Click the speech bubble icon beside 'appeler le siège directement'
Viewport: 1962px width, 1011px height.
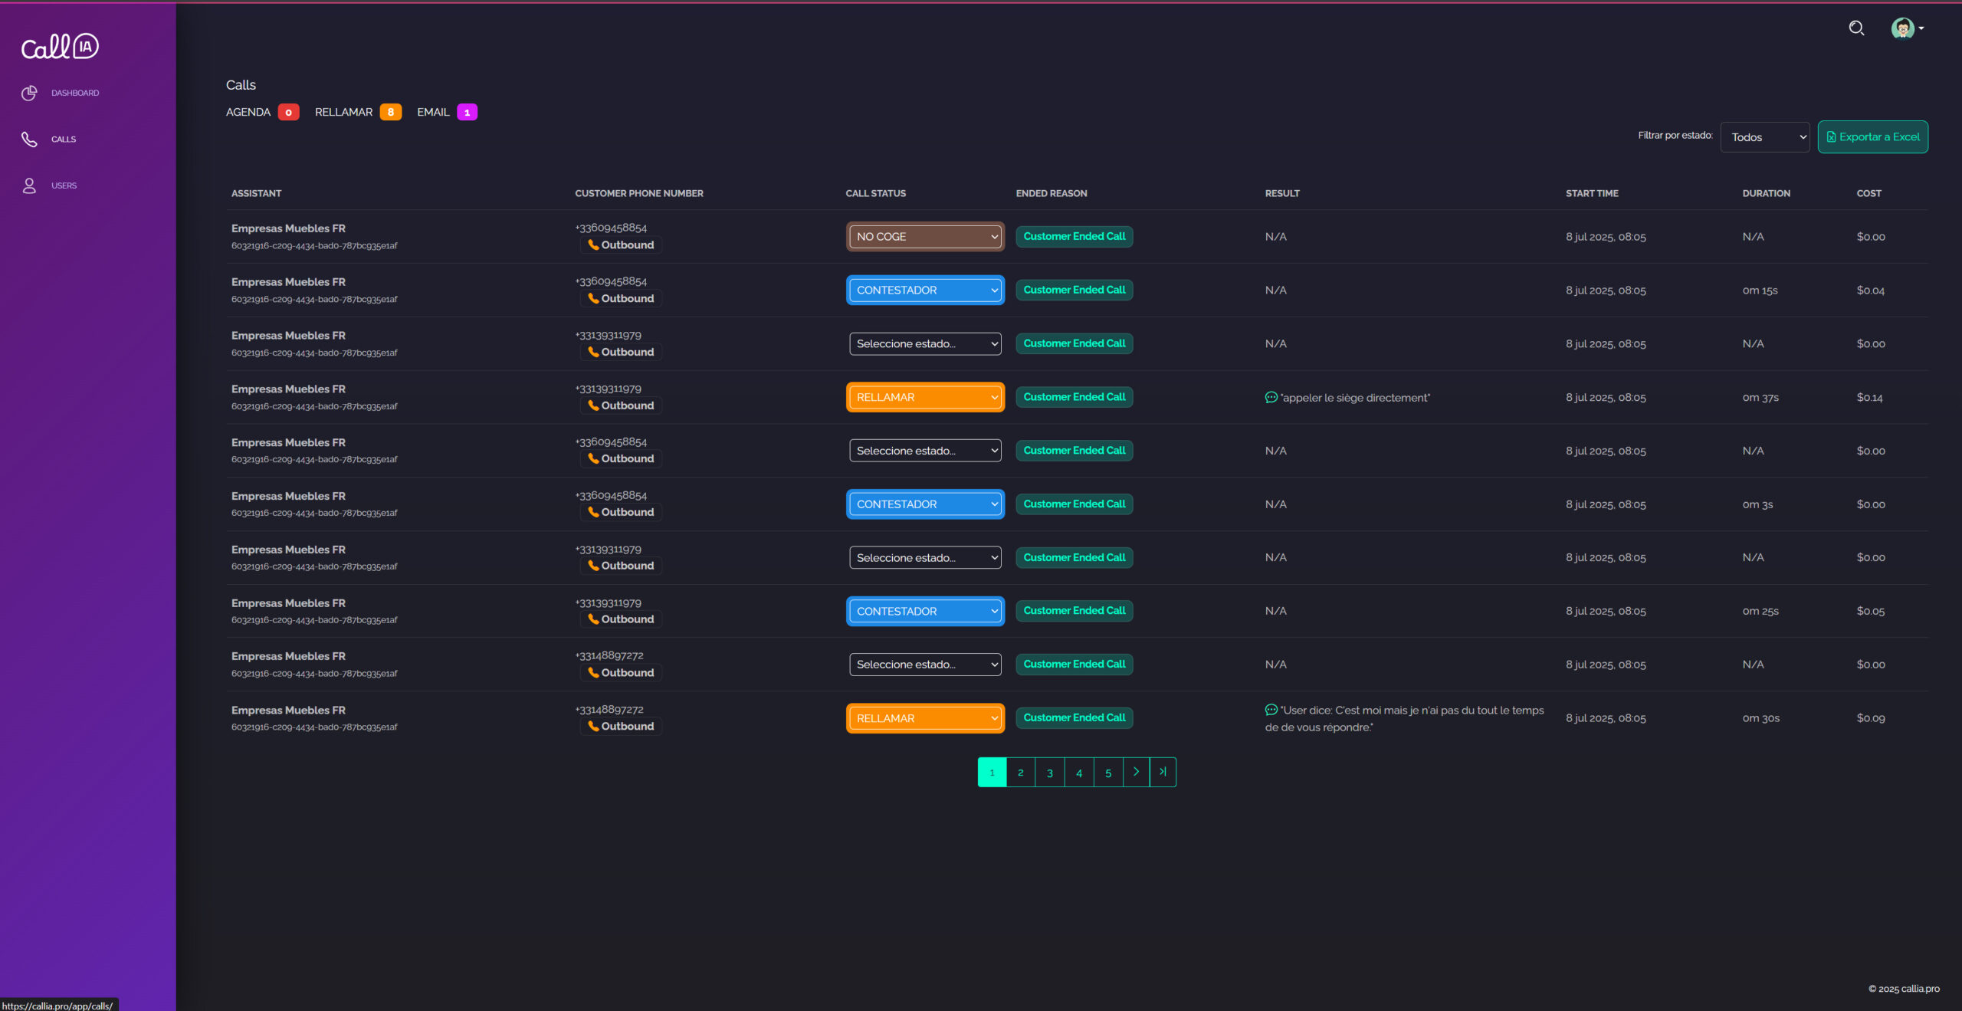[1271, 397]
